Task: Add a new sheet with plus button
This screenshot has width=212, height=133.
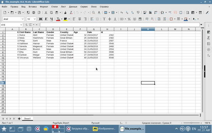Action: click(x=19, y=119)
